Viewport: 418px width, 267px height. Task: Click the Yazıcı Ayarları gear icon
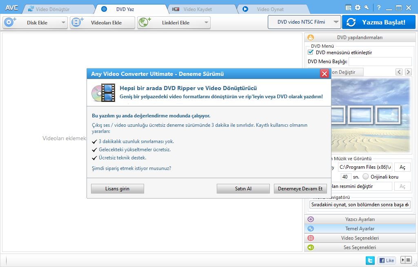click(x=311, y=219)
